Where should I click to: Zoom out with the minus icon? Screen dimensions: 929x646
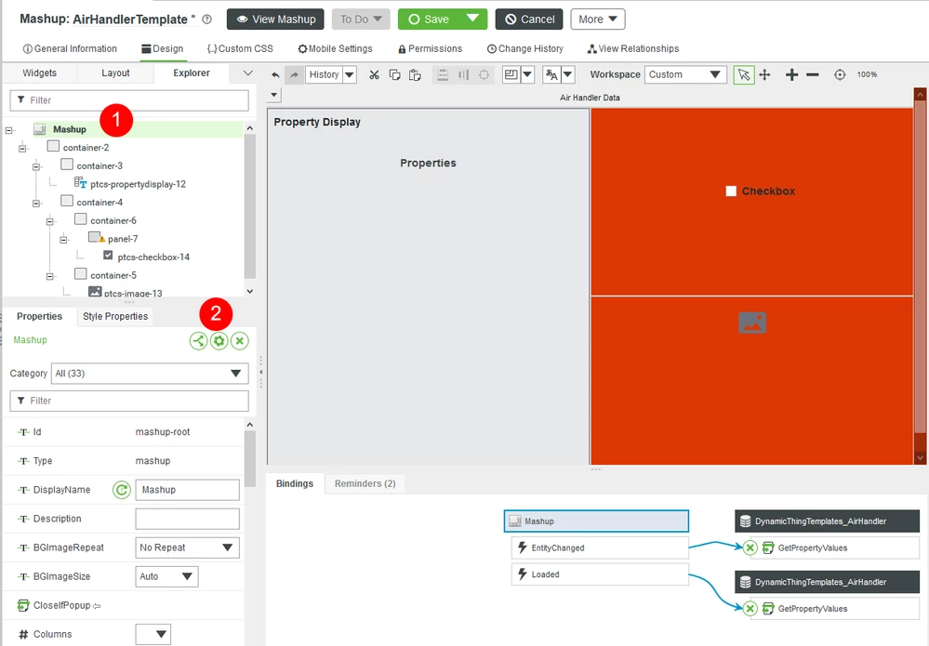[813, 74]
